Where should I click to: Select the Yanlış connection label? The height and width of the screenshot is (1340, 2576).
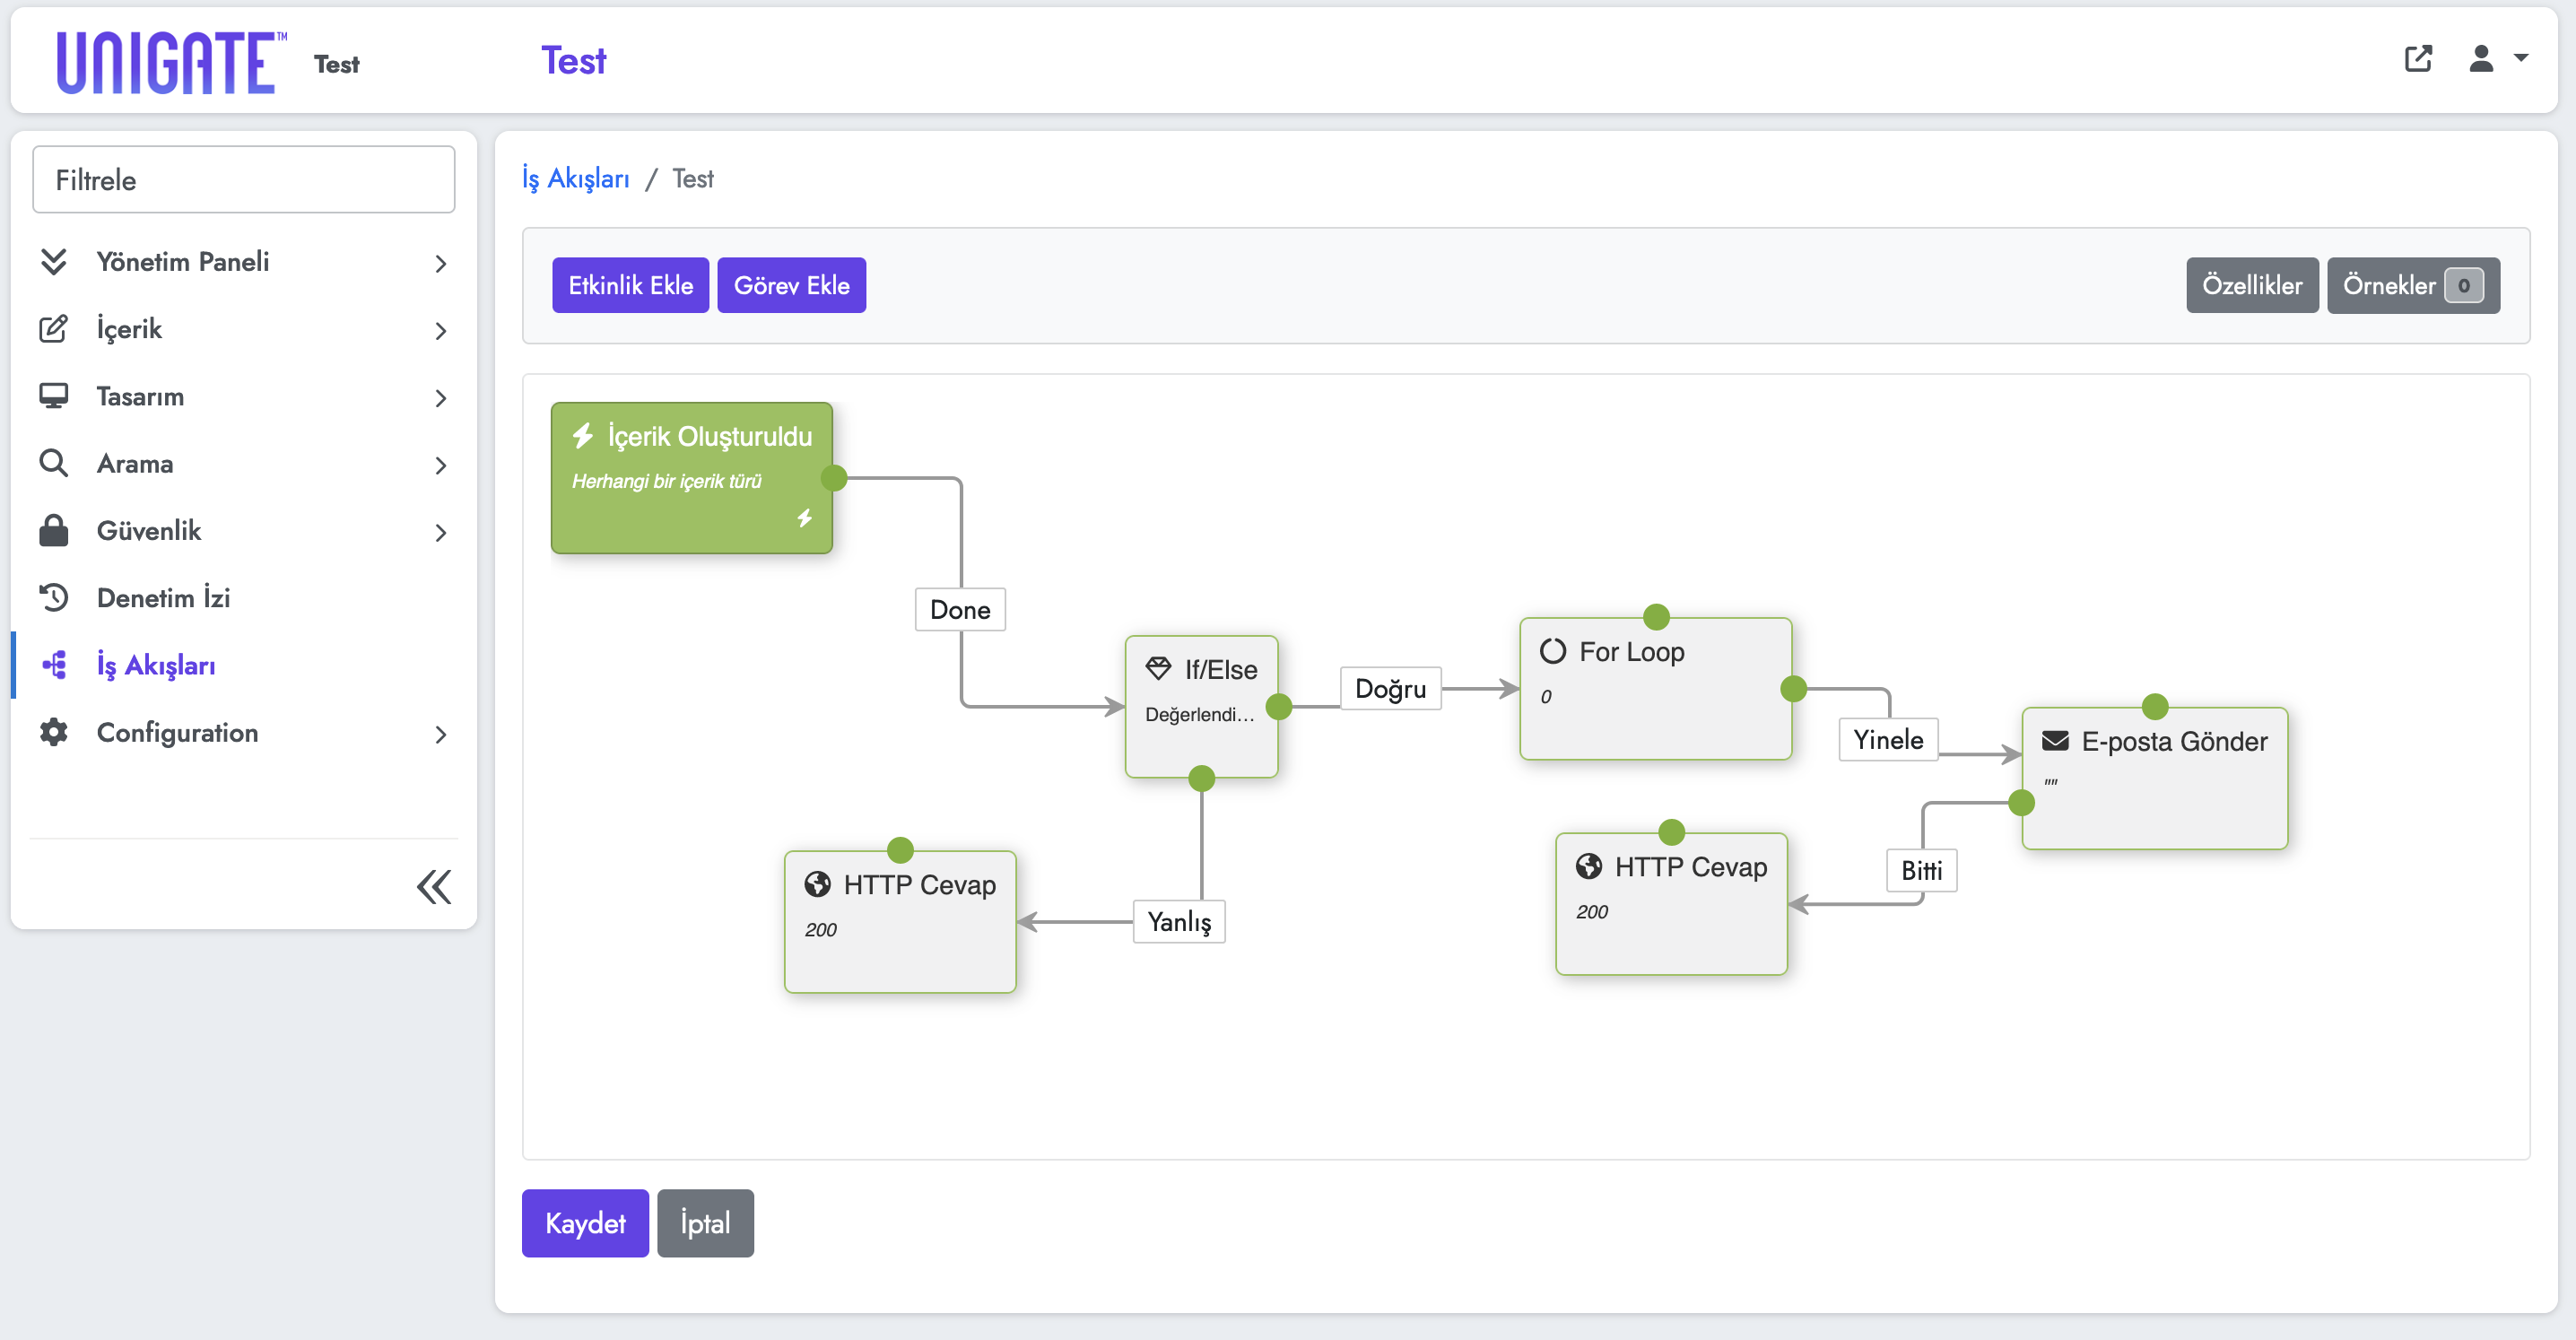click(1179, 921)
